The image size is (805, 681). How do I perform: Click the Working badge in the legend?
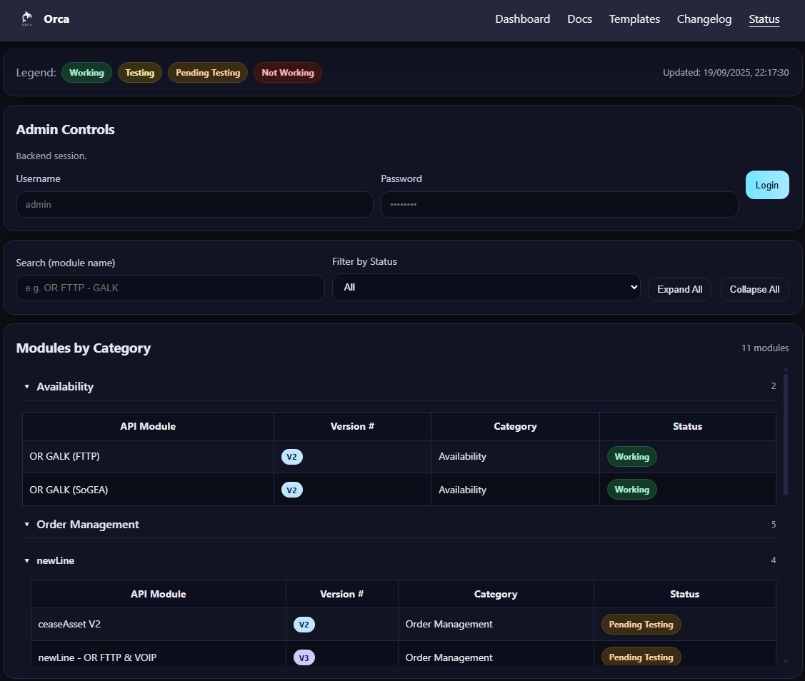[x=86, y=72]
